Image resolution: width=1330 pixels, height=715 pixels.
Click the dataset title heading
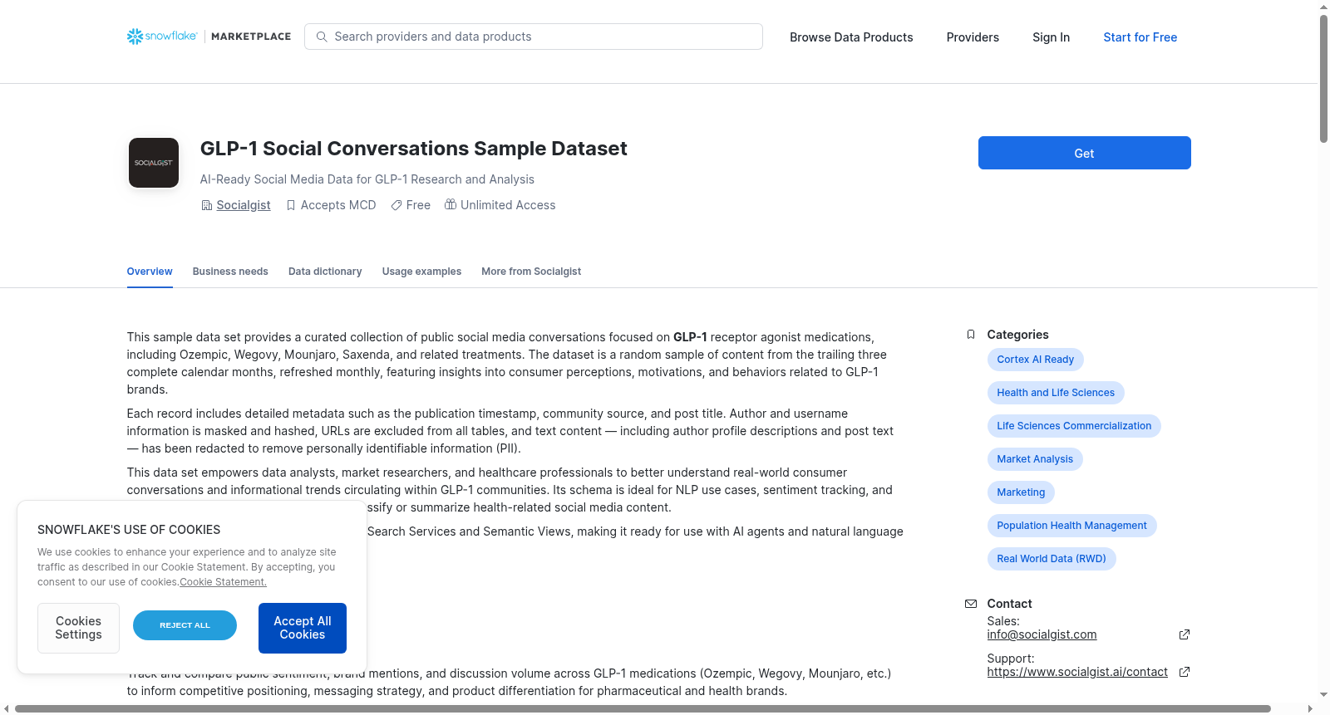(x=413, y=149)
